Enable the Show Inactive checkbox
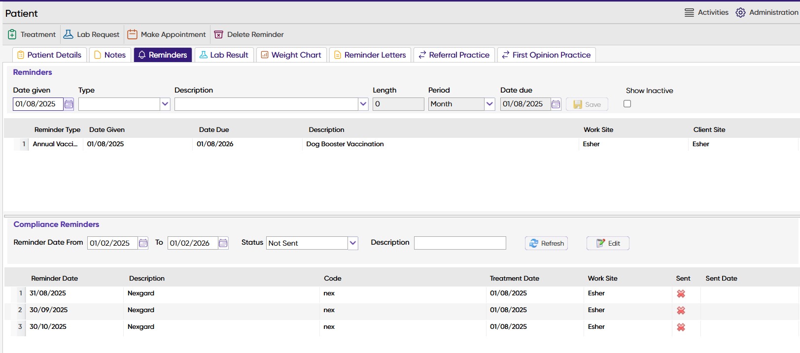The height and width of the screenshot is (353, 800). click(x=627, y=104)
